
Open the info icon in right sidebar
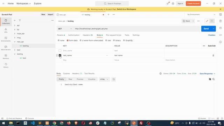click(x=220, y=42)
